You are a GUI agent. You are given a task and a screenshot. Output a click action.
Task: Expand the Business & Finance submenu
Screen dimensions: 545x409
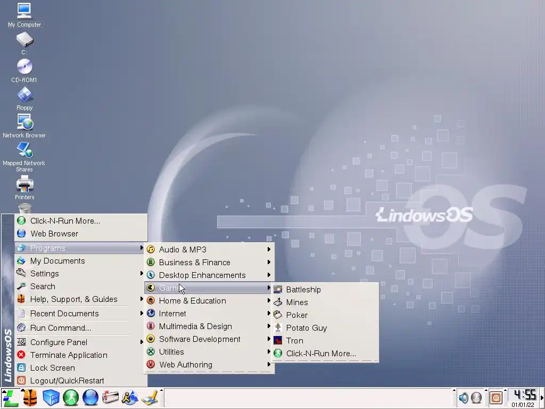tap(209, 262)
